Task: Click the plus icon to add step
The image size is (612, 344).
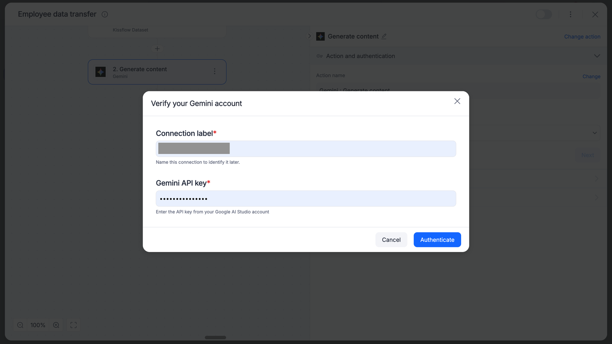Action: pos(157,49)
